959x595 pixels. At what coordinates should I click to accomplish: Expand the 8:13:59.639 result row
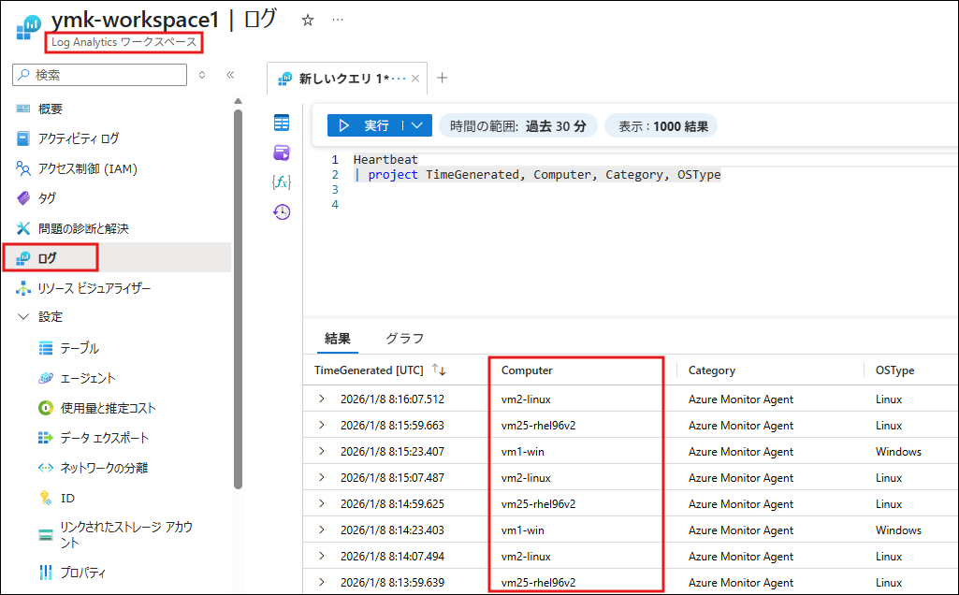pyautogui.click(x=322, y=582)
